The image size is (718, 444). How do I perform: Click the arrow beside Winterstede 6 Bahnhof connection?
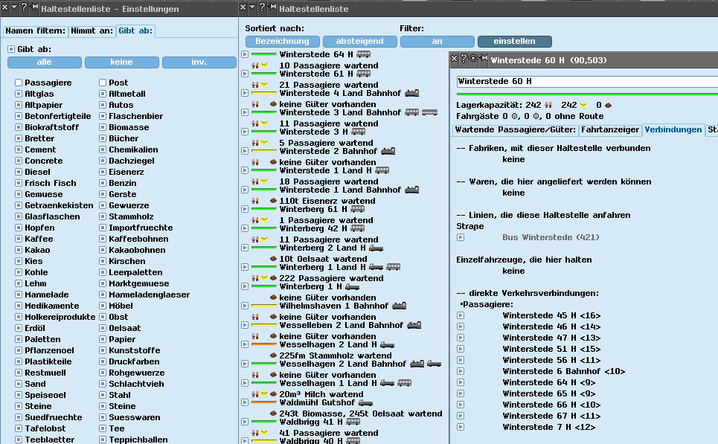point(461,371)
